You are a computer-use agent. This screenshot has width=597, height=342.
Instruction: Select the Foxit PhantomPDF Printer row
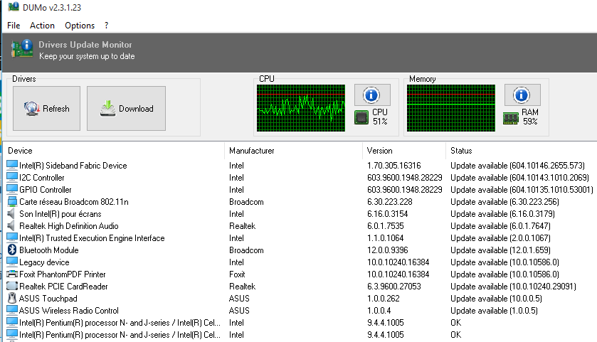pyautogui.click(x=300, y=274)
